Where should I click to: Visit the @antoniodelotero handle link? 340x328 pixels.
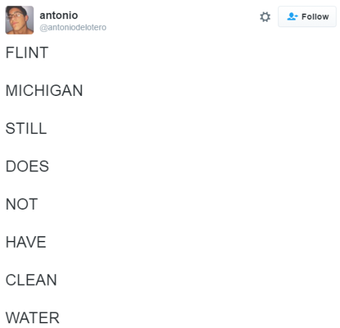pos(73,27)
